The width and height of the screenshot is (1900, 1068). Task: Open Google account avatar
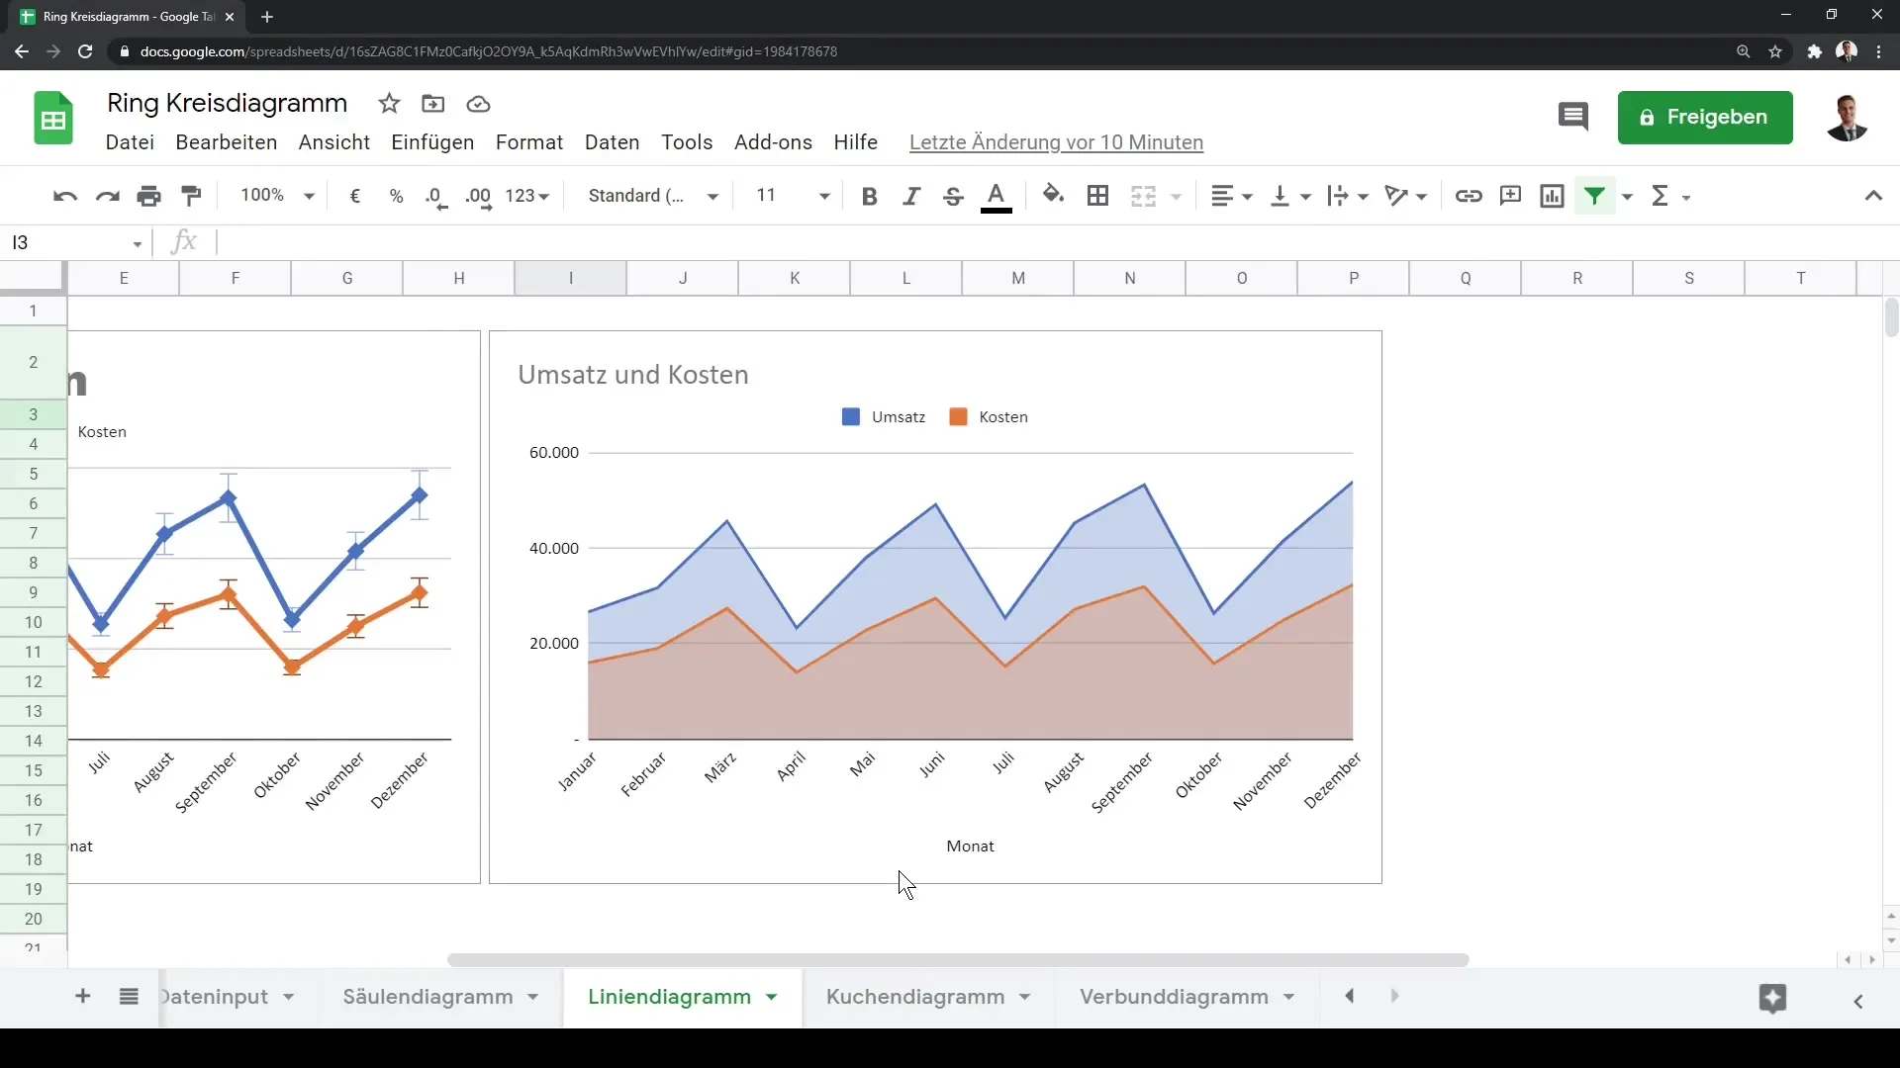pos(1847,118)
